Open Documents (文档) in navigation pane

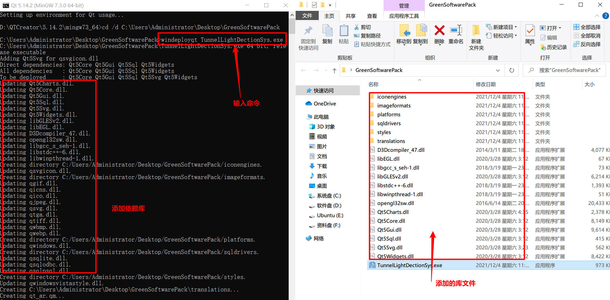pyautogui.click(x=318, y=156)
